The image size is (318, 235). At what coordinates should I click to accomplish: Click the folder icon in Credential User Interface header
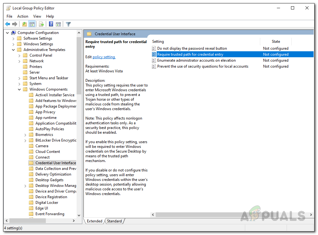tap(89, 34)
